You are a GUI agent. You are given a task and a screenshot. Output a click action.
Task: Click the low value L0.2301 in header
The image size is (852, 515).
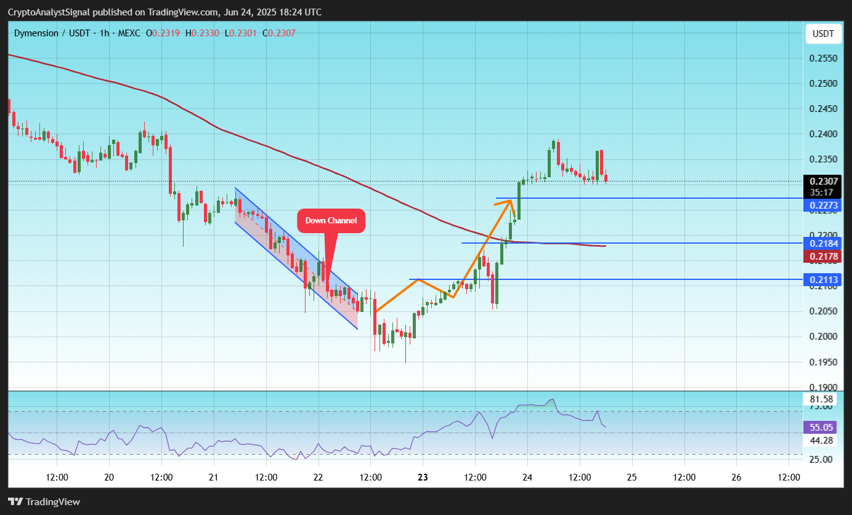tap(241, 33)
